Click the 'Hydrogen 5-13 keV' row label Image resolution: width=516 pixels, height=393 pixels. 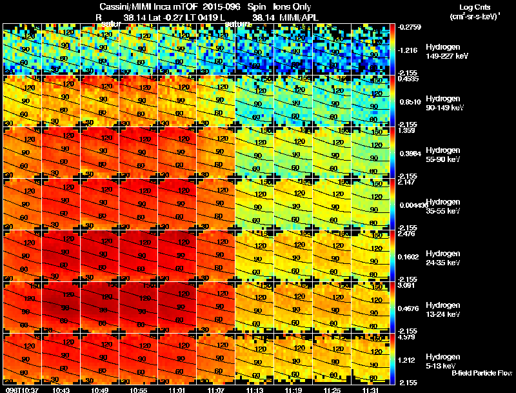click(443, 361)
